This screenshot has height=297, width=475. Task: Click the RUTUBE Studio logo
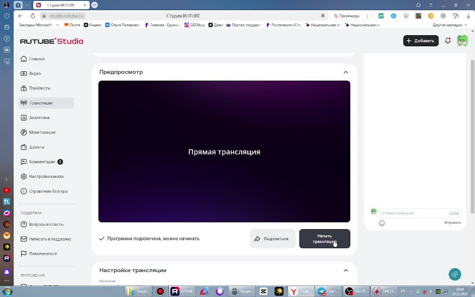pos(52,41)
